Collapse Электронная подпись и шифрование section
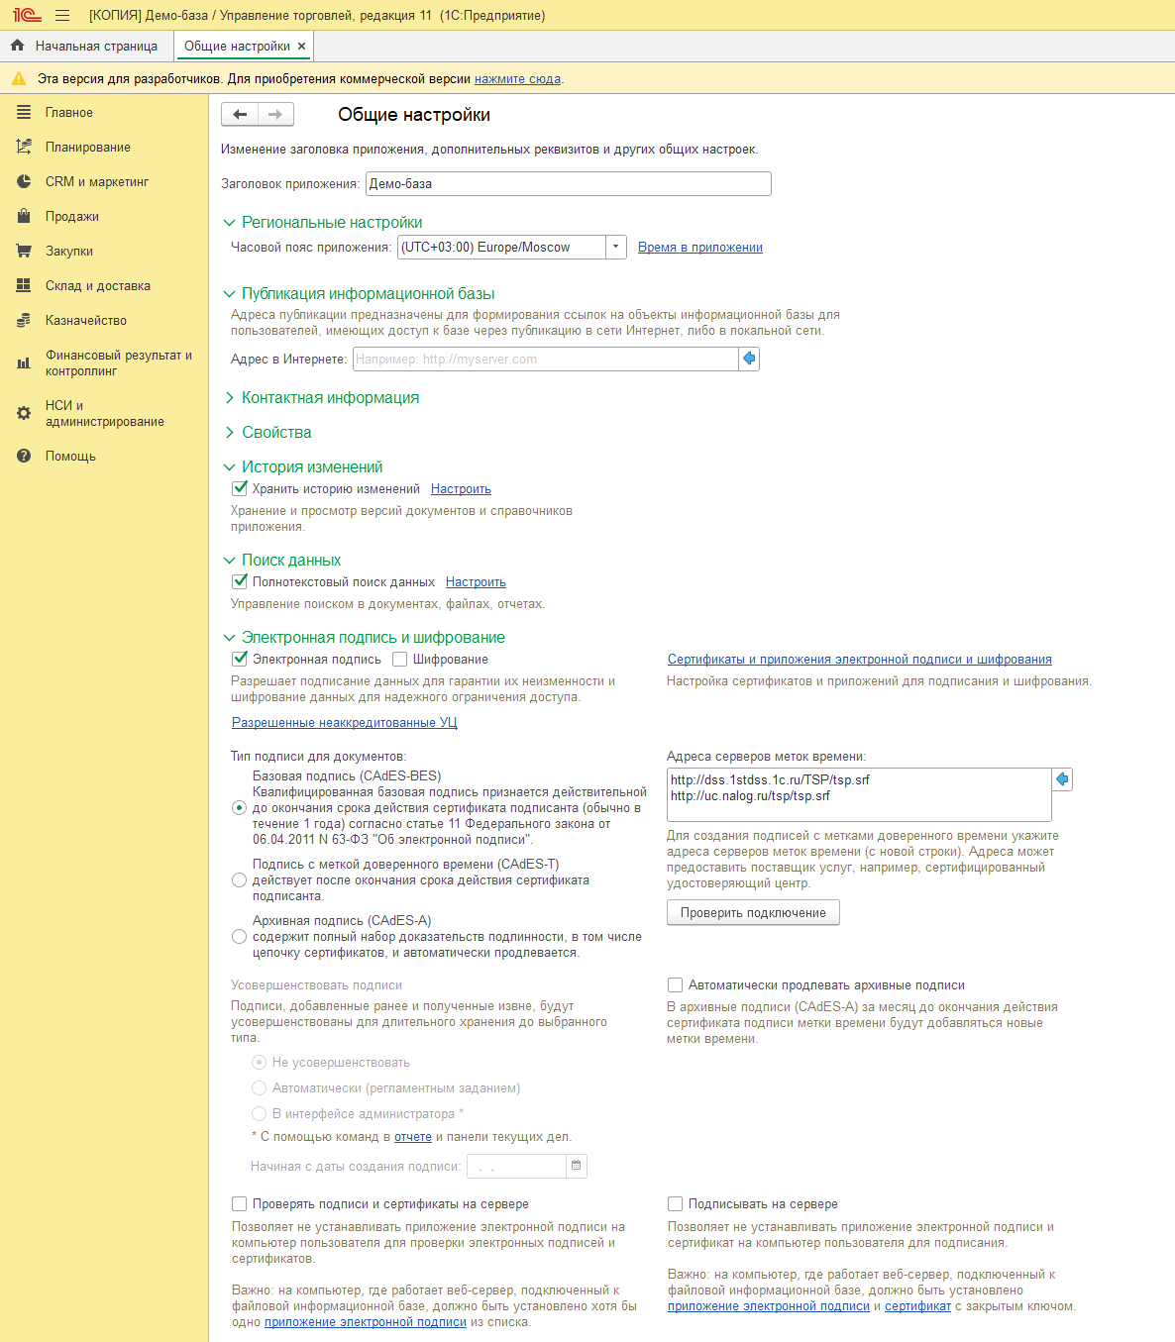Viewport: 1175px width, 1342px height. [x=230, y=638]
